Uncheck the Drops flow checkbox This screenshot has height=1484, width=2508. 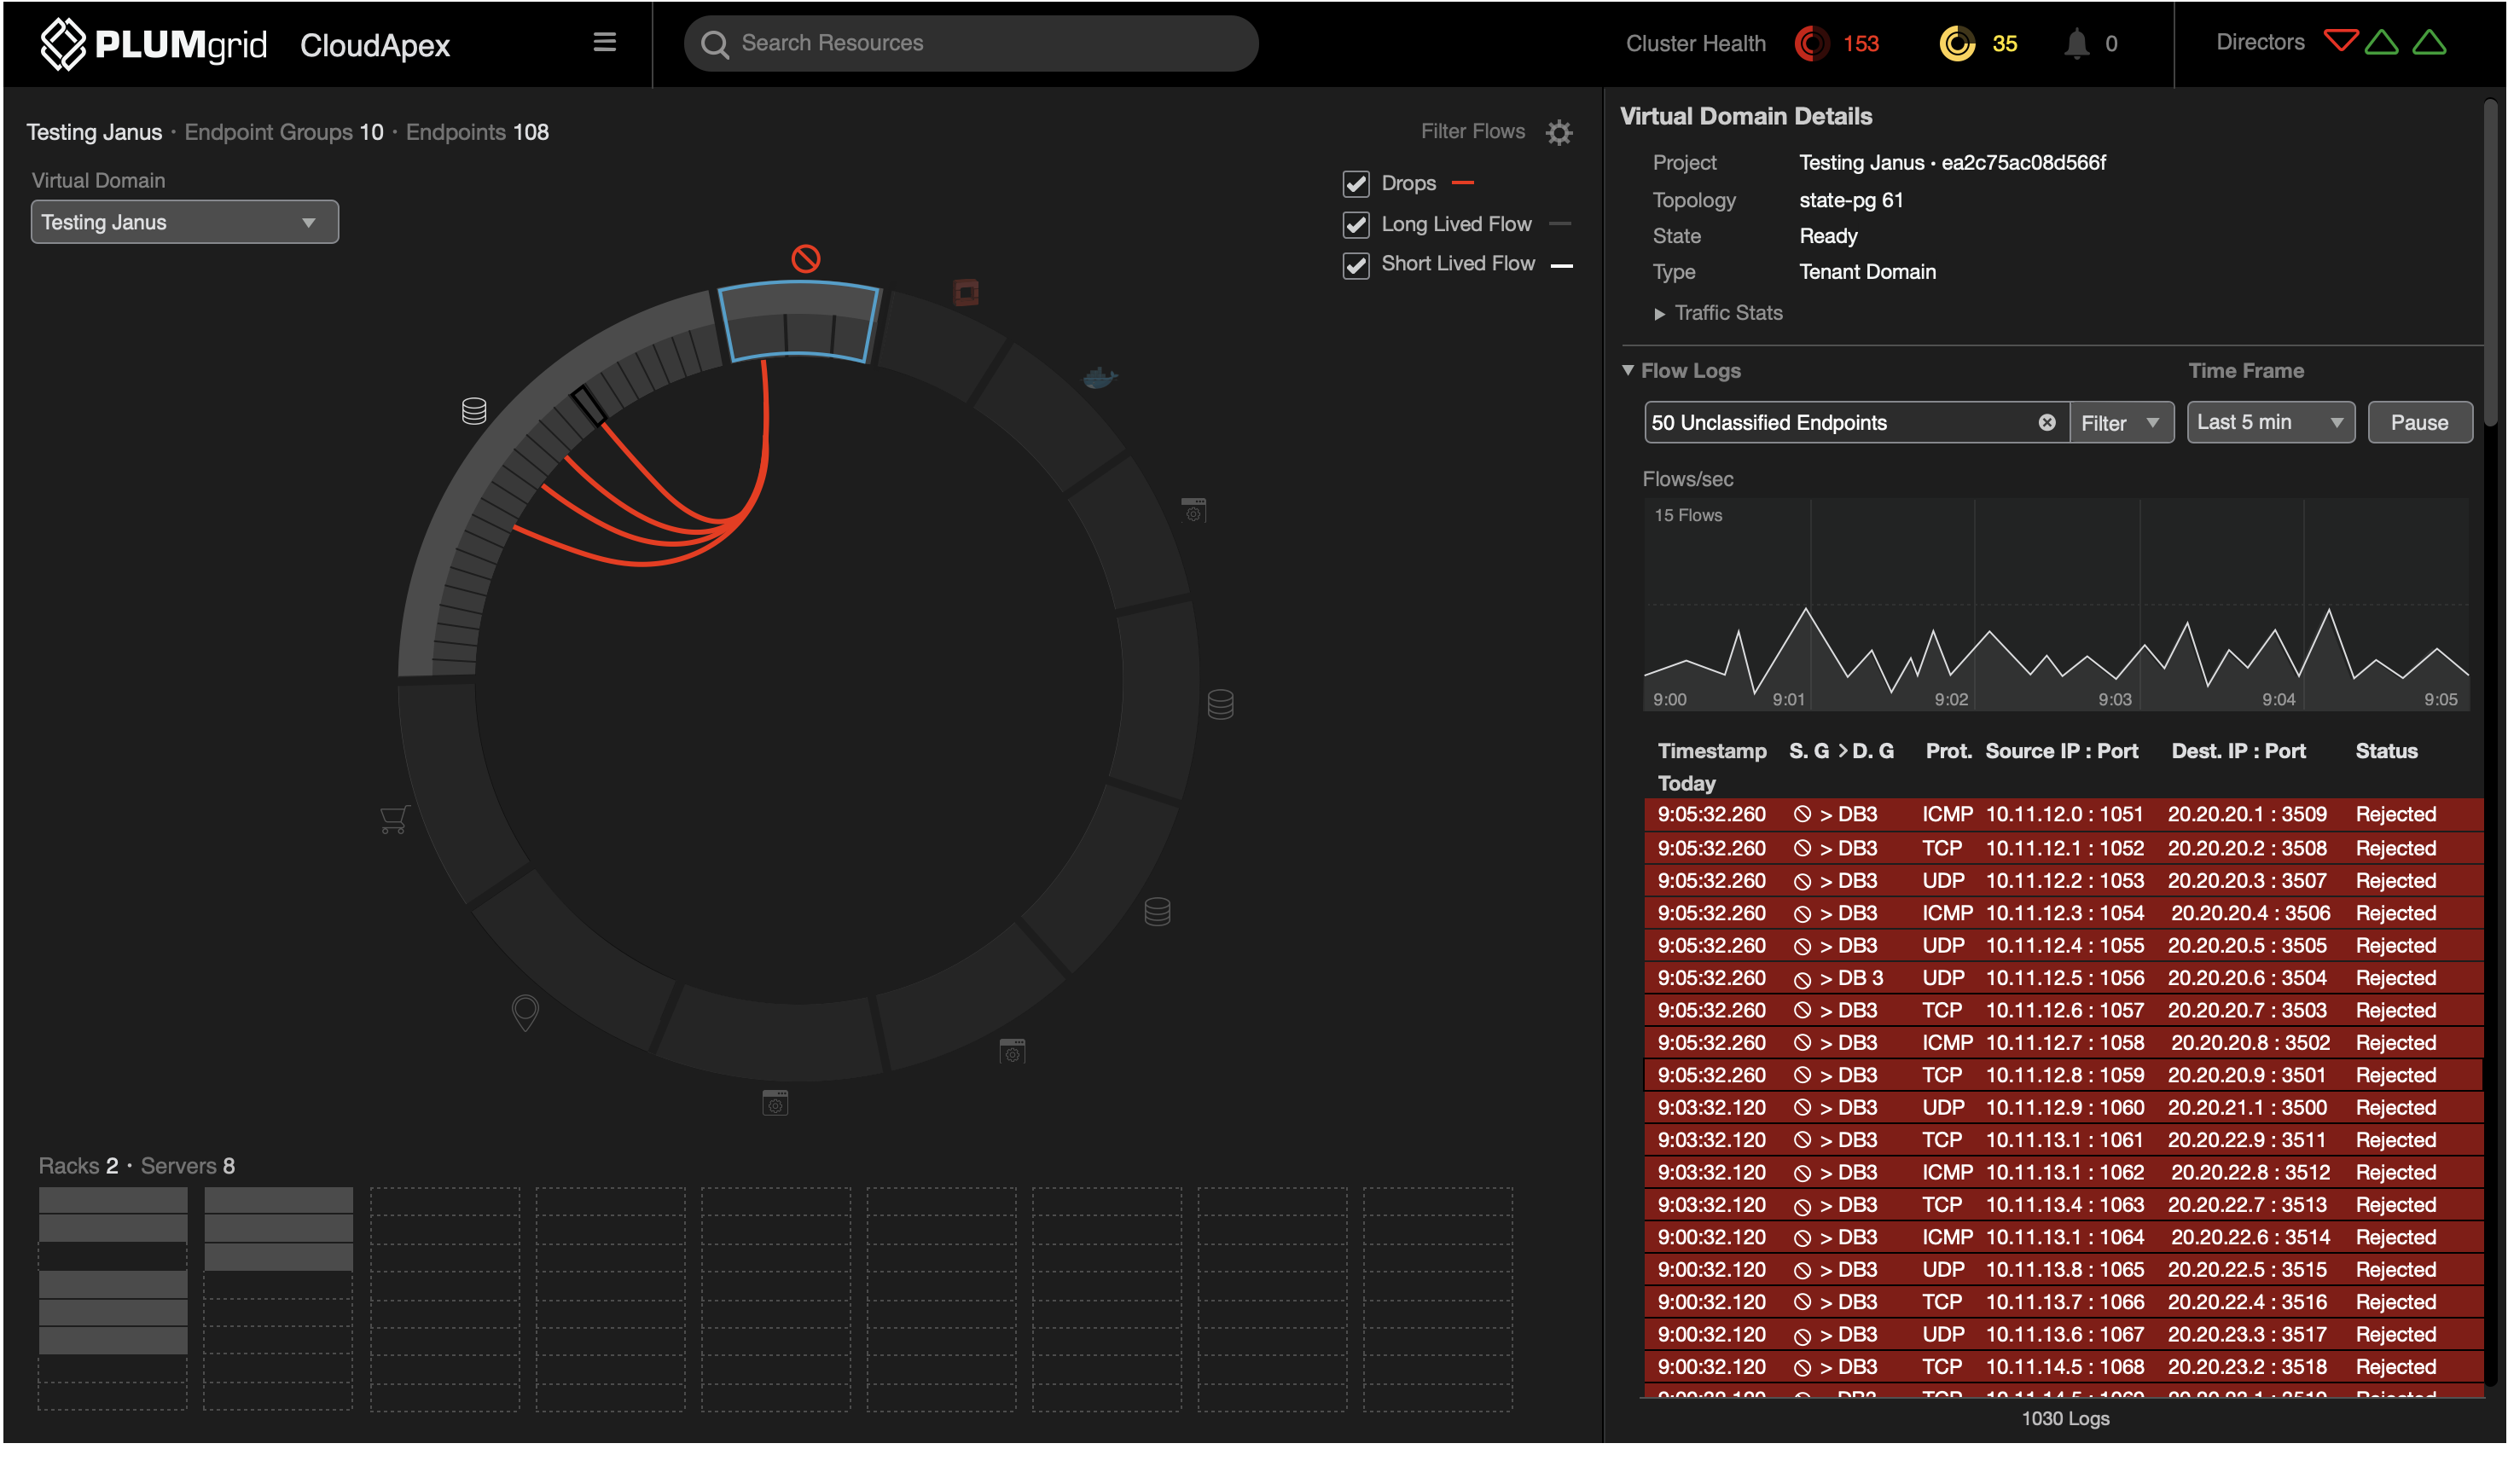1356,184
